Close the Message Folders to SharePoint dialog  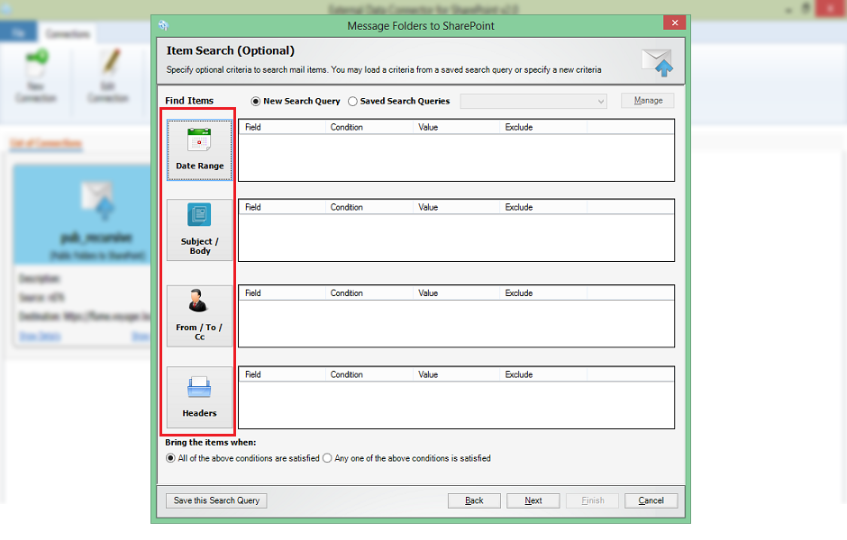(675, 22)
